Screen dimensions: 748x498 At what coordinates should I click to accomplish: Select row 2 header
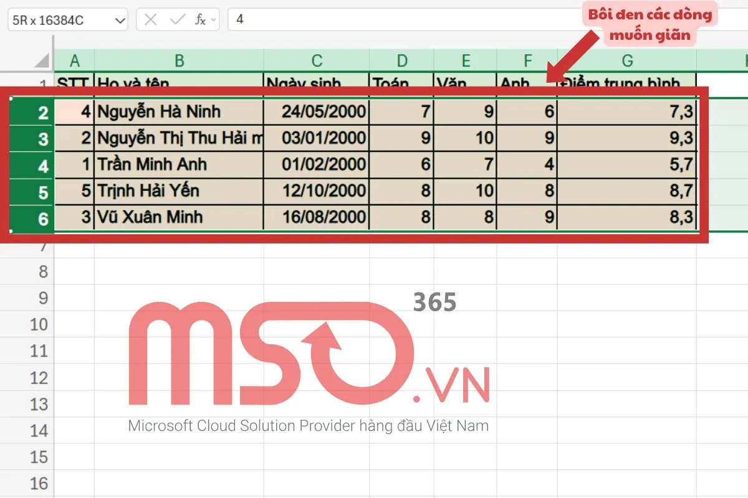click(x=33, y=113)
